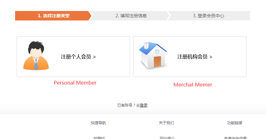266x139 pixels.
Task: Click the blue tie on the avatar
Action: pyautogui.click(x=36, y=64)
